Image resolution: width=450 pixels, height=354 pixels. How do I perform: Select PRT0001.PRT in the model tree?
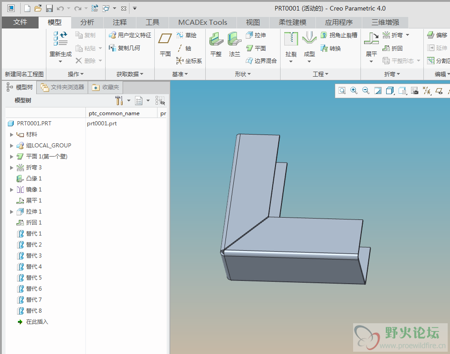34,124
